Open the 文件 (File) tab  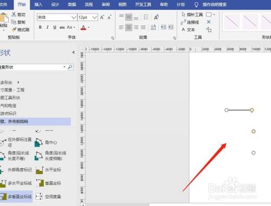(x=4, y=4)
